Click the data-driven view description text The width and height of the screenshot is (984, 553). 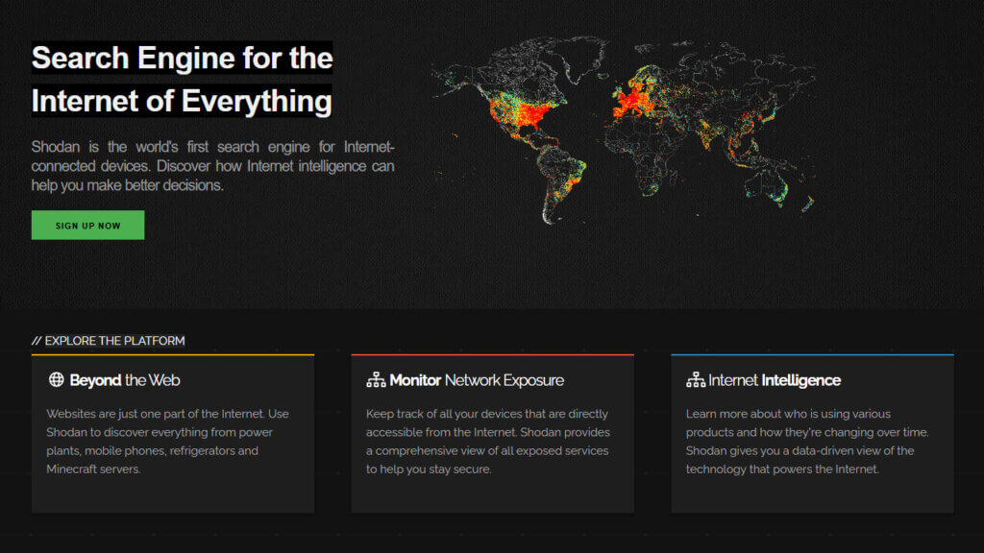pos(807,441)
